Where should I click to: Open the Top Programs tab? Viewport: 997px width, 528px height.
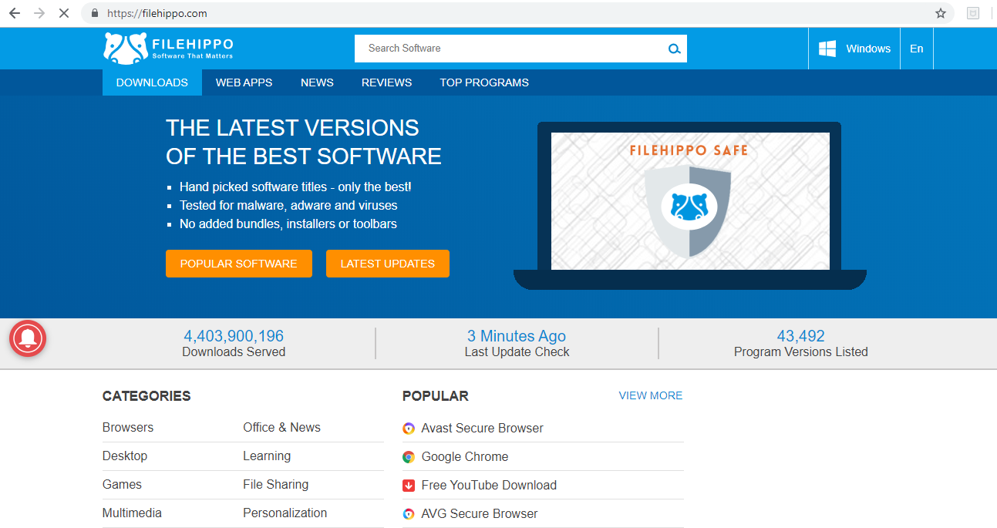click(x=484, y=82)
